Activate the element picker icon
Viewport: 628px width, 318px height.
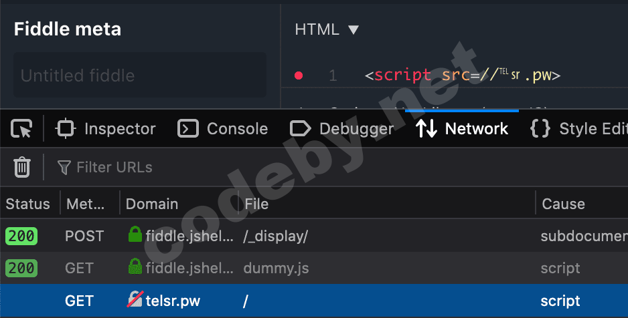[x=21, y=129]
